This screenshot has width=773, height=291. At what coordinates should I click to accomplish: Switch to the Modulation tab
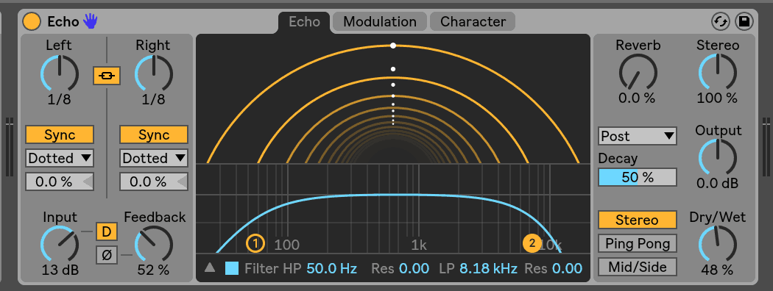tap(380, 21)
